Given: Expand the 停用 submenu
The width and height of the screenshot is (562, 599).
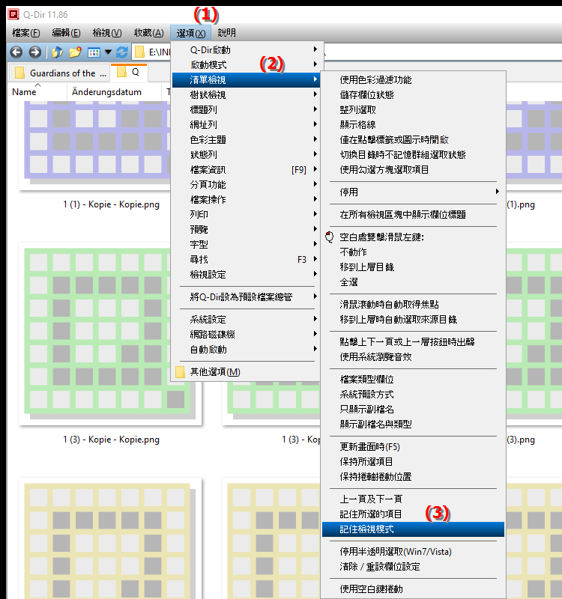Looking at the screenshot, I should click(x=414, y=192).
